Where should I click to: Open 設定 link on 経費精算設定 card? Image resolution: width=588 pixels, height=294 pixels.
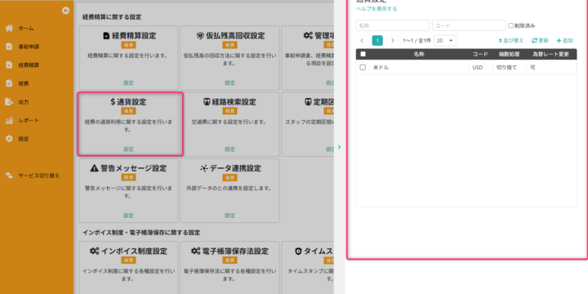129,82
